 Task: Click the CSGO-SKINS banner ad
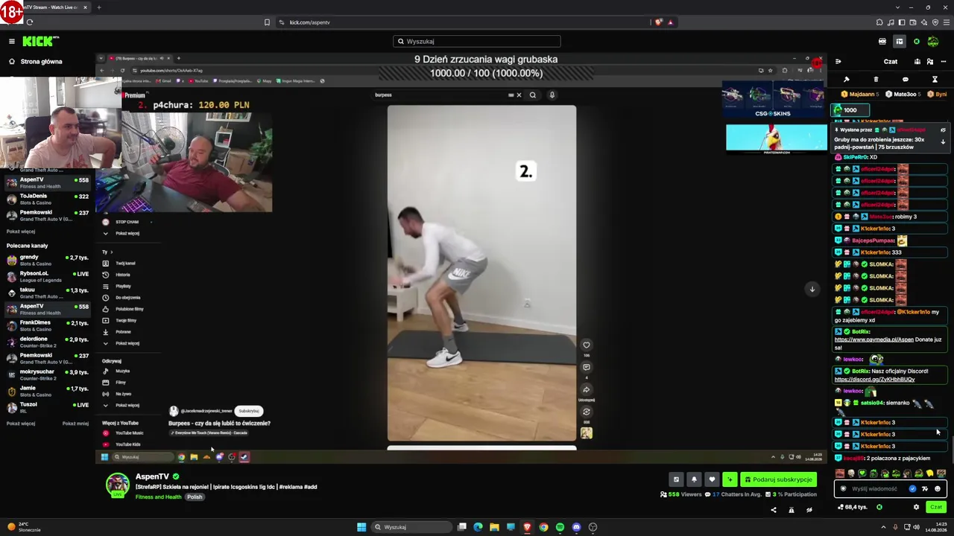coord(773,100)
